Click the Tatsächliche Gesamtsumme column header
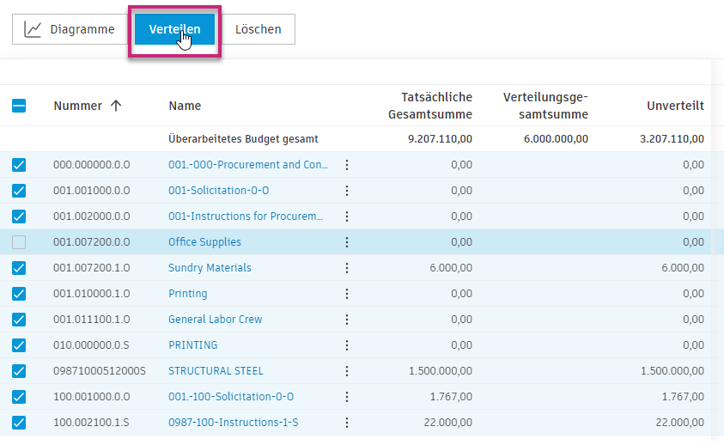Viewport: 724px width, 445px height. 429,106
